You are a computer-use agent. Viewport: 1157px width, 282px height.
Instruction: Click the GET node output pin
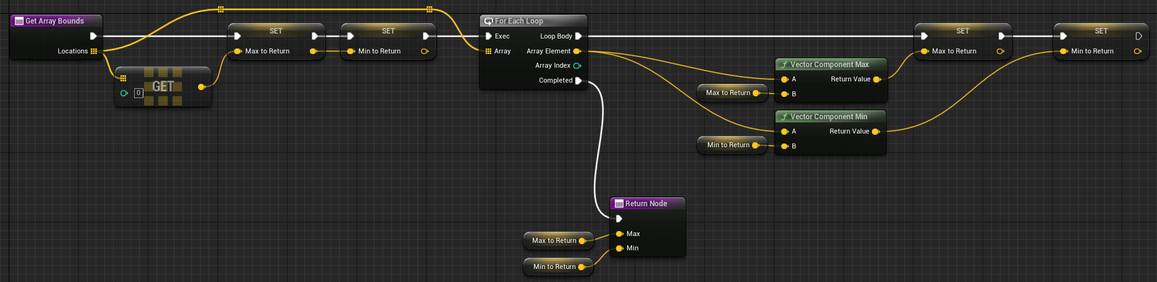[201, 87]
